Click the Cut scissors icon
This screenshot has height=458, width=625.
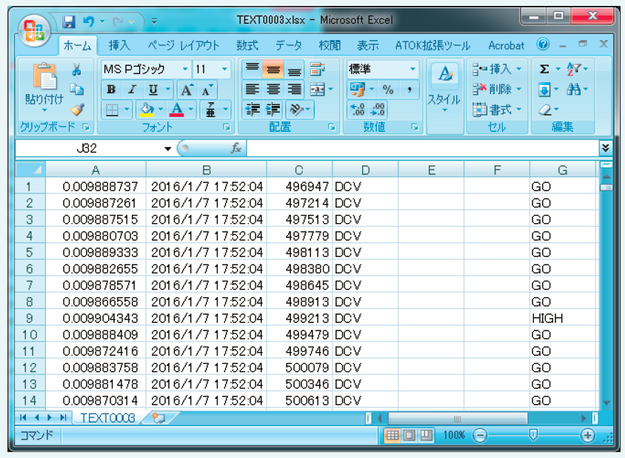click(x=76, y=70)
